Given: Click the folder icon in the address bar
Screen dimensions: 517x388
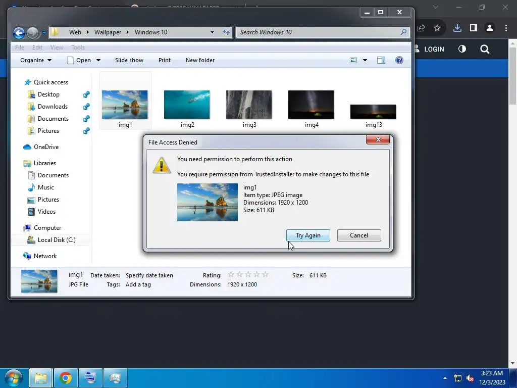Looking at the screenshot, I should (55, 32).
